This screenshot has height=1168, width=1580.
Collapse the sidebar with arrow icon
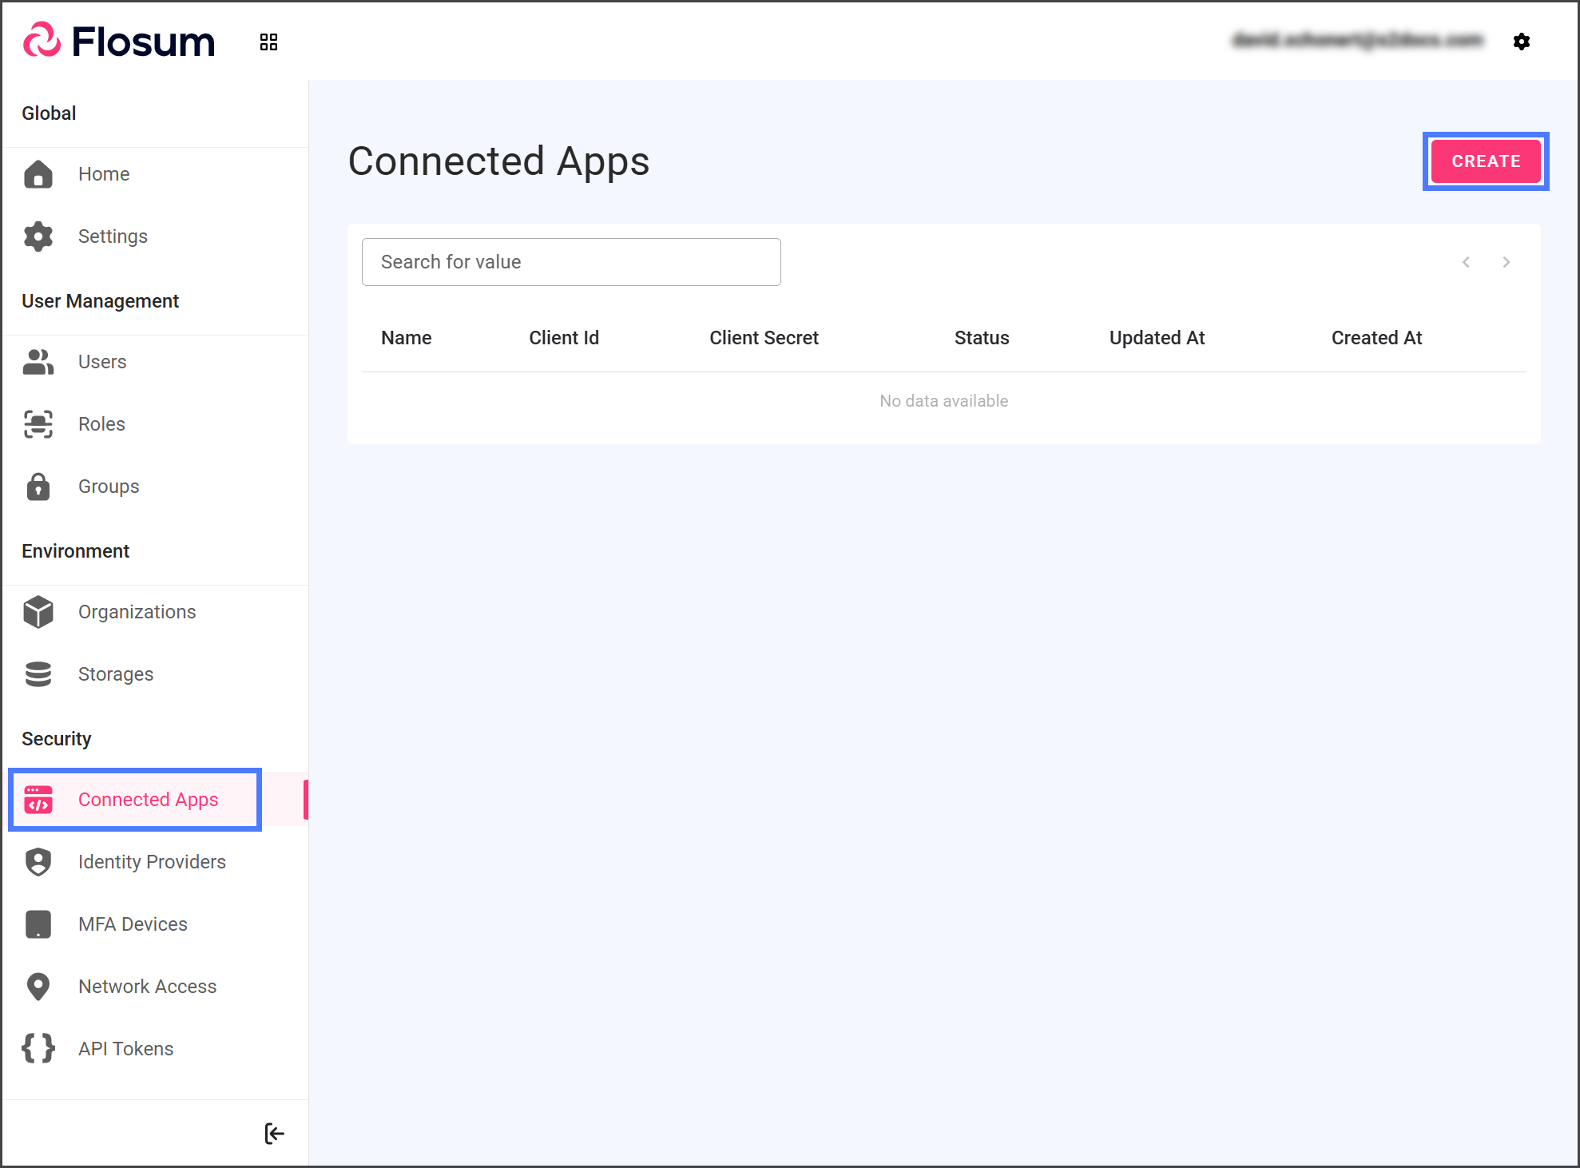[x=274, y=1133]
